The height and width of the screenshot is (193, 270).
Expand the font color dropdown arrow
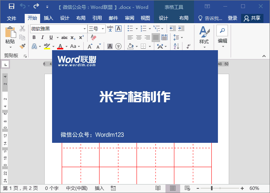66,46
